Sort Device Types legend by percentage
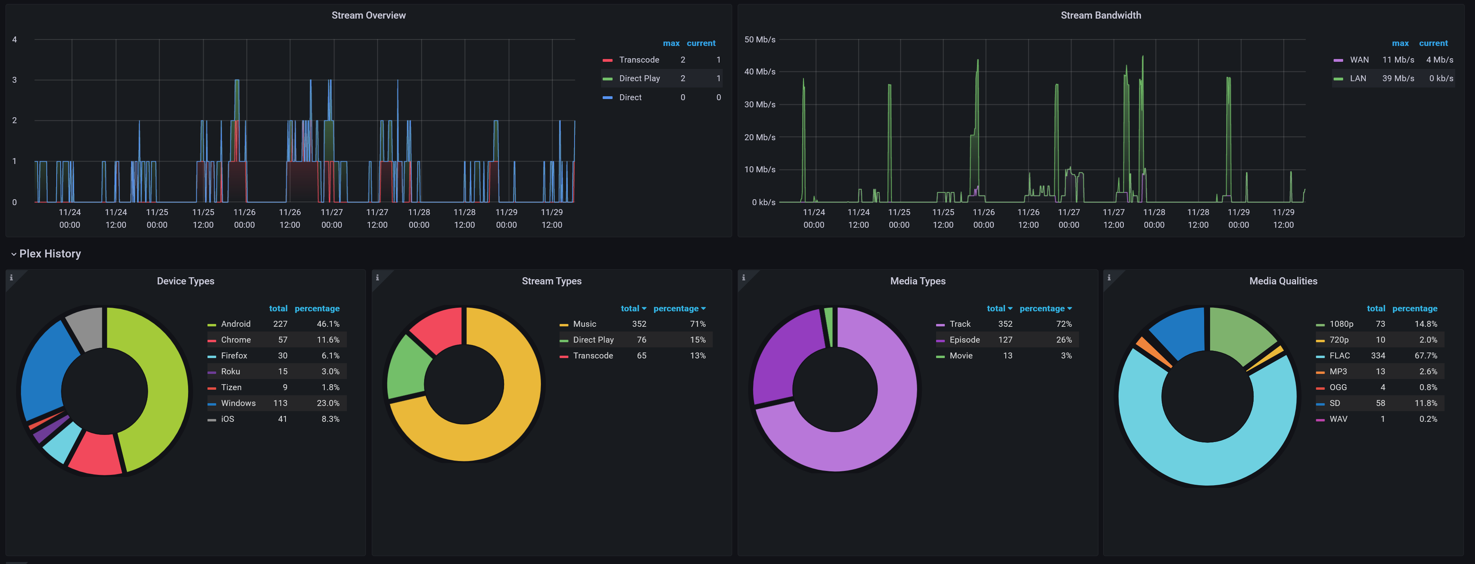 click(317, 309)
